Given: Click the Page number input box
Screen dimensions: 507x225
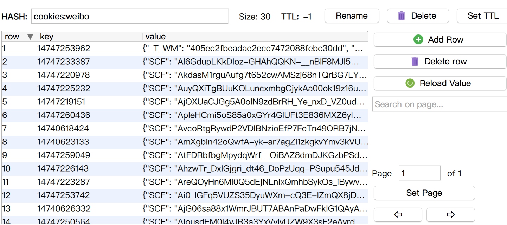Looking at the screenshot, I should tap(419, 173).
